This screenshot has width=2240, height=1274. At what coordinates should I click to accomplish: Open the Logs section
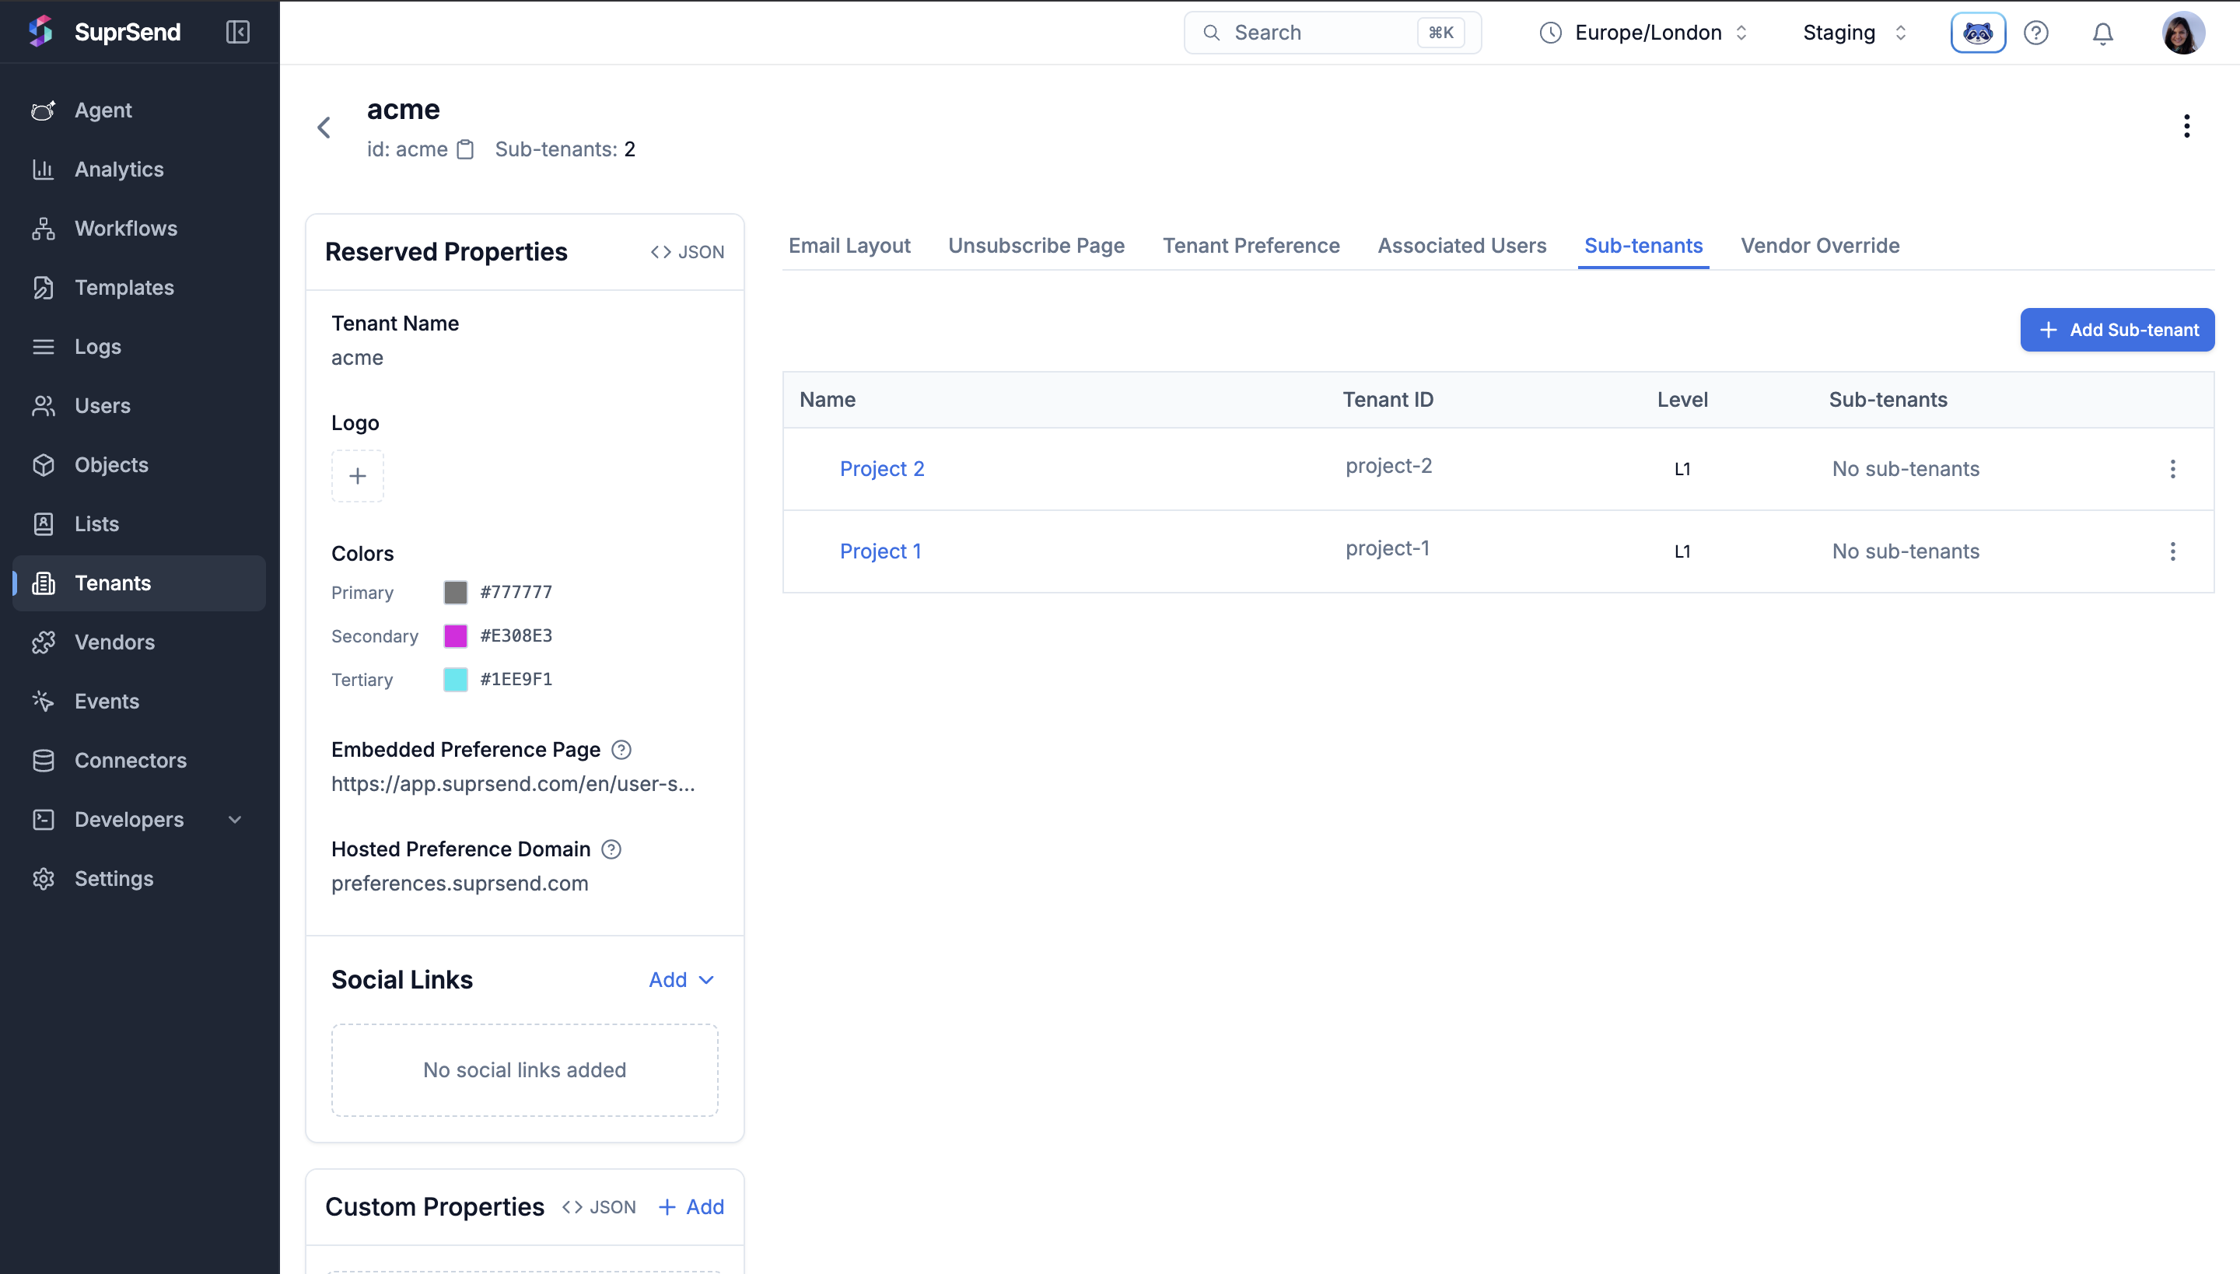click(x=140, y=347)
